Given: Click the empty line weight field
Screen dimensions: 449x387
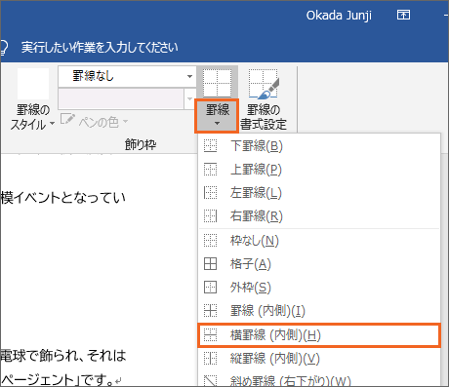Looking at the screenshot, I should point(121,98).
